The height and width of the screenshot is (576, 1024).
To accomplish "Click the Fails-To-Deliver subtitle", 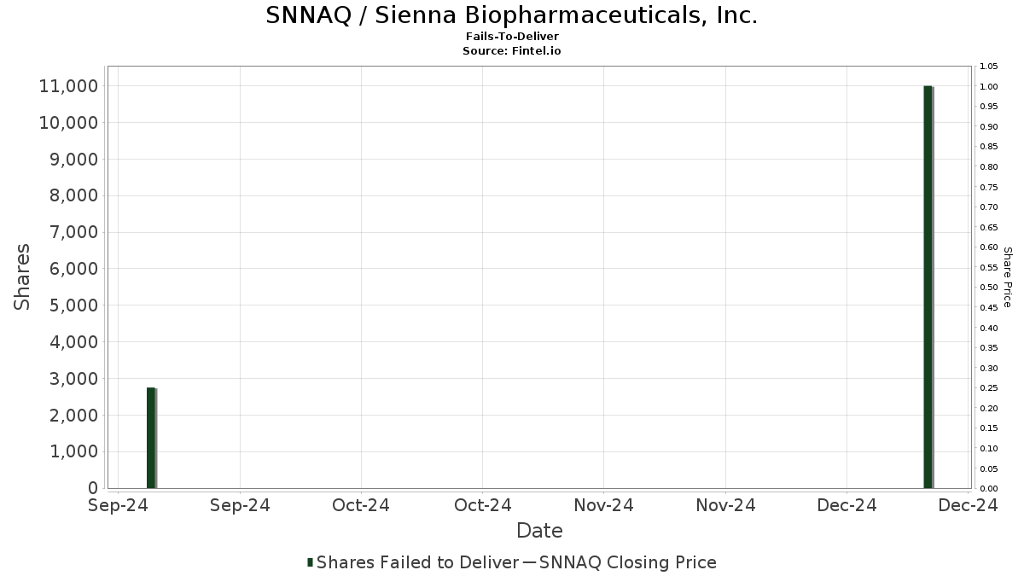I will click(512, 38).
